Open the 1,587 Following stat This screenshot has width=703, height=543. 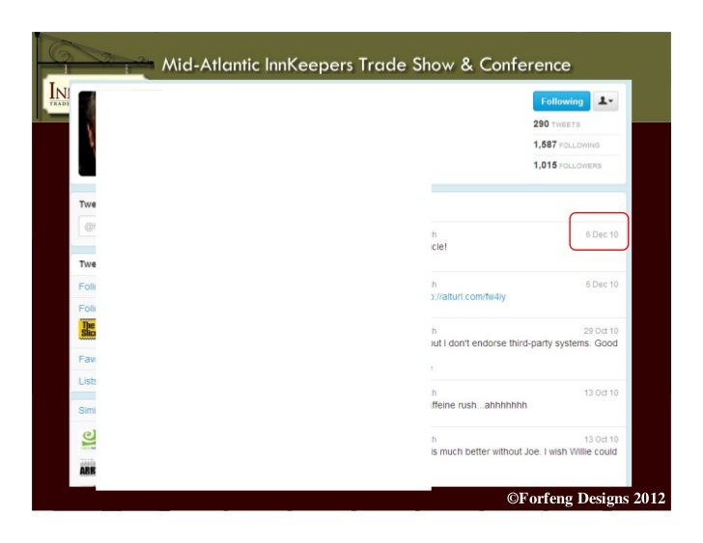click(566, 145)
